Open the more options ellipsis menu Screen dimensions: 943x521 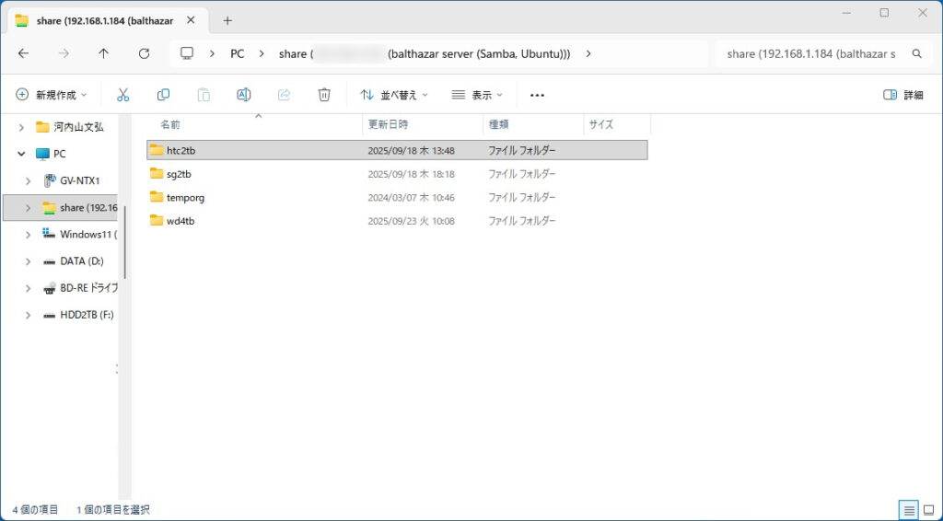(x=538, y=95)
